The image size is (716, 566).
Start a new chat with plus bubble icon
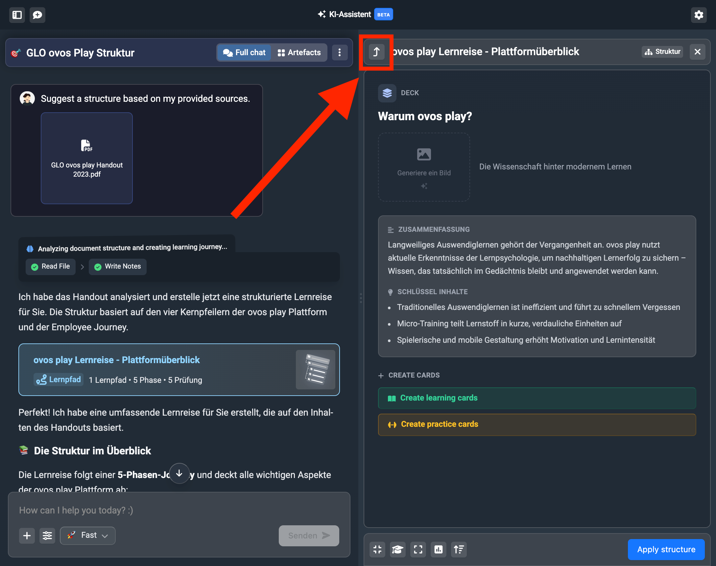37,15
